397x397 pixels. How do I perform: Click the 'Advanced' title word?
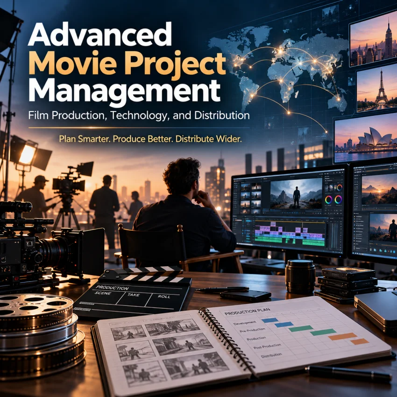[x=100, y=35]
